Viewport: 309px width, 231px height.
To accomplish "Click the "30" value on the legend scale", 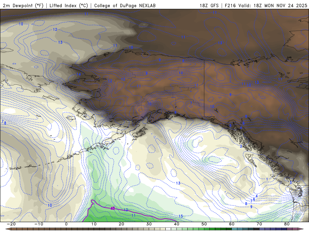I will 149,224.
